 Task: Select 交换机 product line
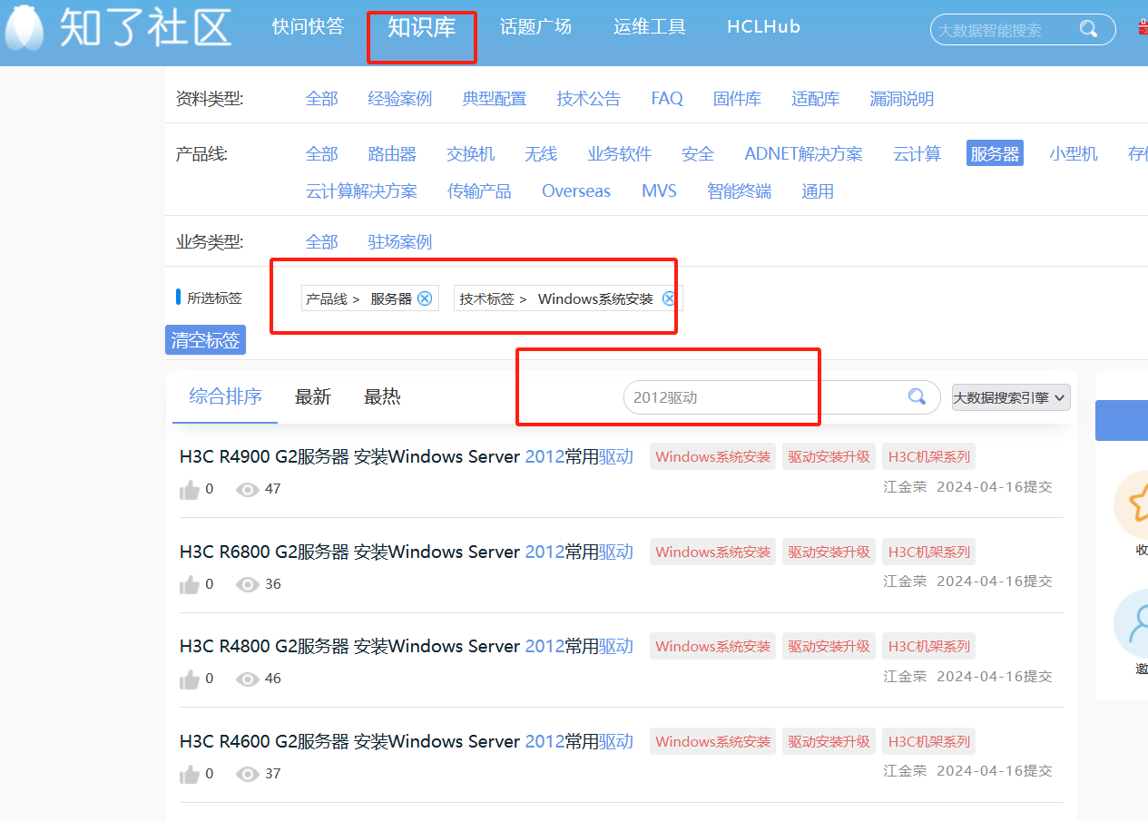(x=471, y=154)
